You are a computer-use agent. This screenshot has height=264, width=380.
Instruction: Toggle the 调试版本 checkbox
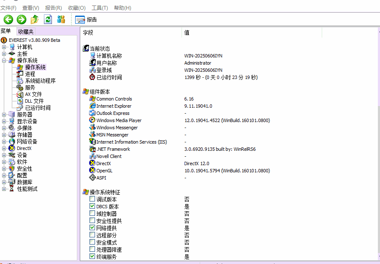point(92,199)
